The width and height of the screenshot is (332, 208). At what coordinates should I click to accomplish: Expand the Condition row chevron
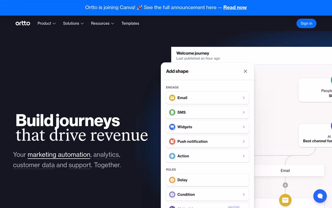coord(244,194)
